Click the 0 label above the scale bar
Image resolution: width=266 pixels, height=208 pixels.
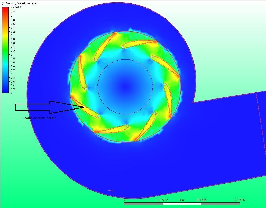(125, 200)
